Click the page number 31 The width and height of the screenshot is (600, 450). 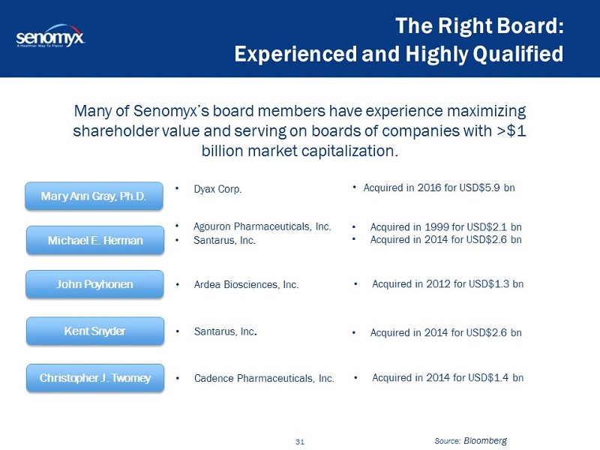tap(300, 442)
